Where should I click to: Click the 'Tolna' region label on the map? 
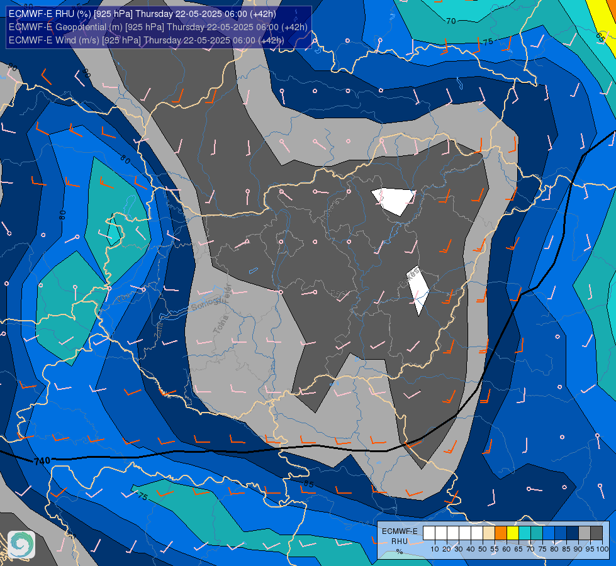point(221,325)
